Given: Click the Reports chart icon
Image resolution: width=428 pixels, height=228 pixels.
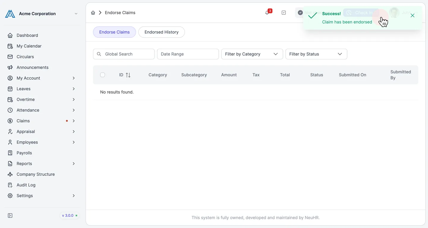Looking at the screenshot, I should pos(10,164).
